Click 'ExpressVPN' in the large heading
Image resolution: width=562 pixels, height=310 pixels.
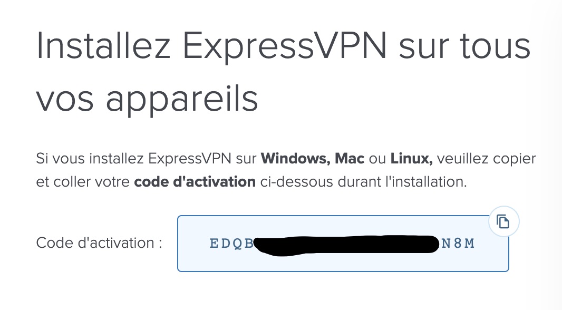tap(285, 46)
